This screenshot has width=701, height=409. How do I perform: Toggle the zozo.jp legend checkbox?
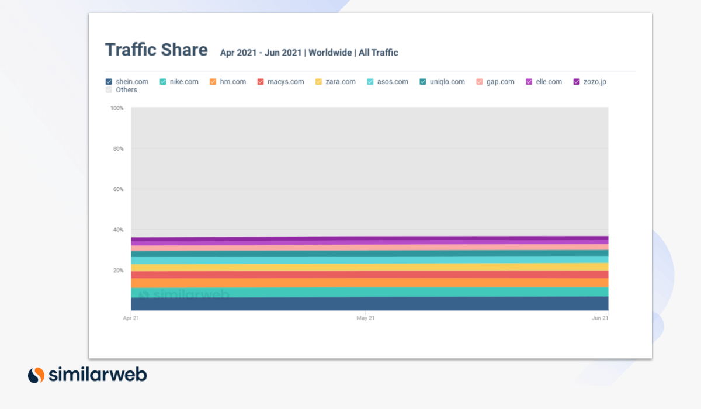[576, 82]
